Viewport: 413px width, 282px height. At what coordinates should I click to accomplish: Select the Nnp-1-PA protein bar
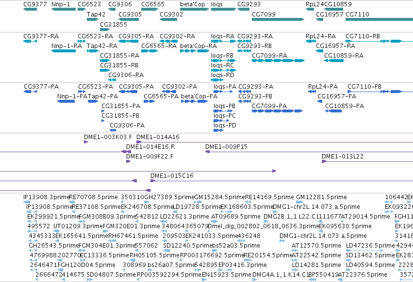66,101
